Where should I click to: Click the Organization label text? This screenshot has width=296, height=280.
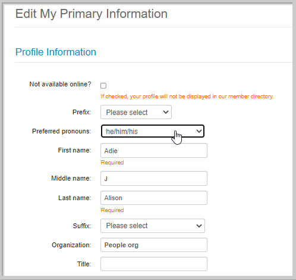coord(71,245)
